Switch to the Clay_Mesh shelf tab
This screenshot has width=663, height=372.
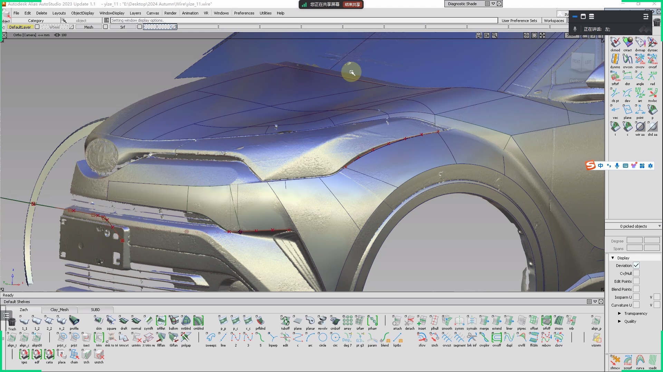click(x=59, y=310)
